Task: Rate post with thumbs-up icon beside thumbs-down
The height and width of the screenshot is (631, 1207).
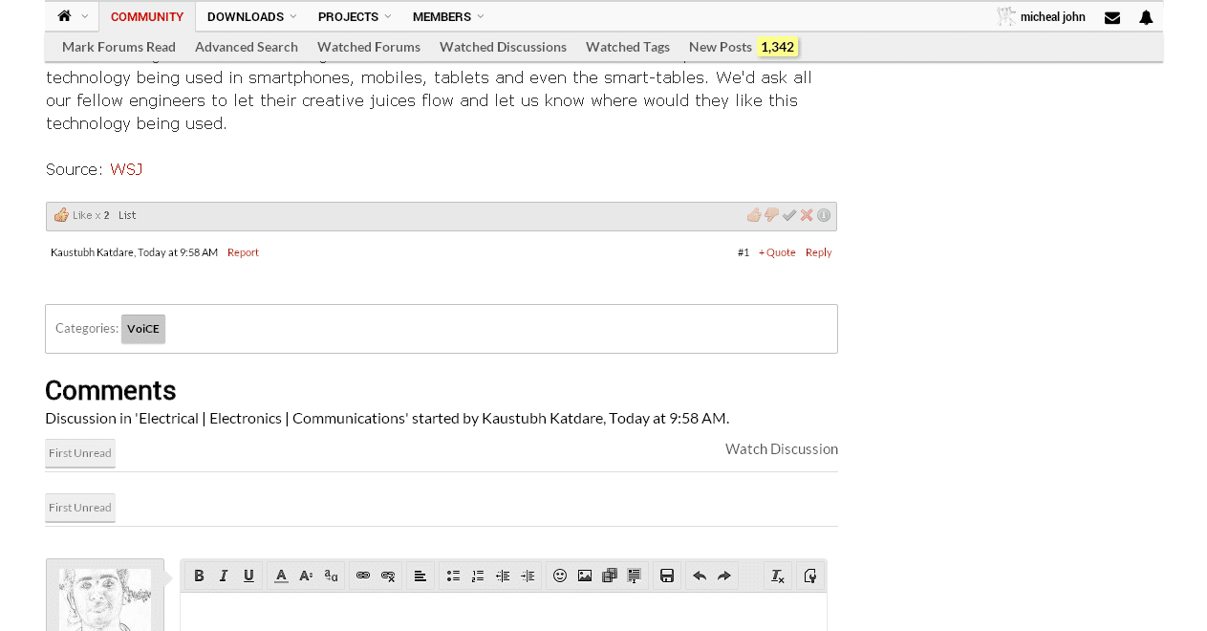Action: [754, 215]
